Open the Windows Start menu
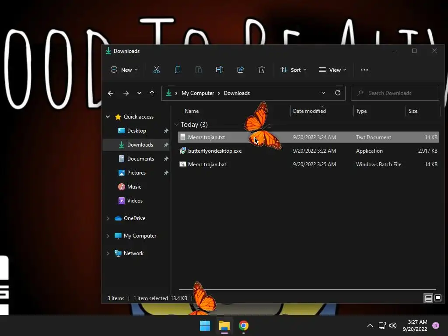Viewport: 448px width, 336px height. point(205,325)
